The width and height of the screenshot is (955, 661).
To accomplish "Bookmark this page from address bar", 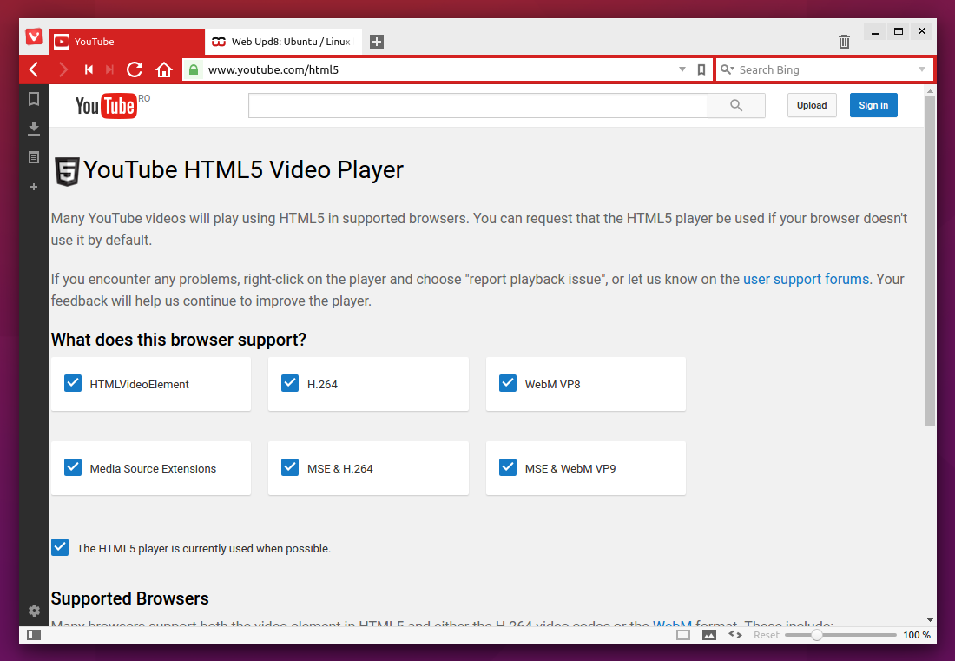I will (x=701, y=69).
